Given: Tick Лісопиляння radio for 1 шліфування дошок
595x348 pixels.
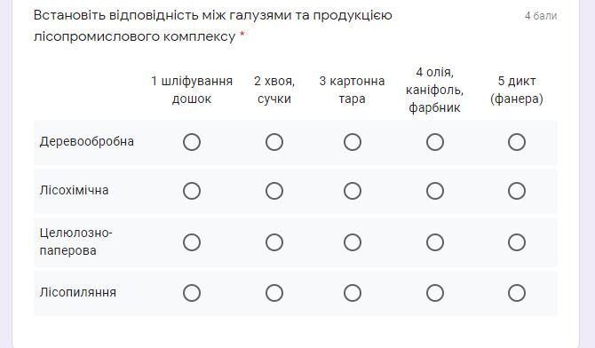Looking at the screenshot, I should pos(192,293).
